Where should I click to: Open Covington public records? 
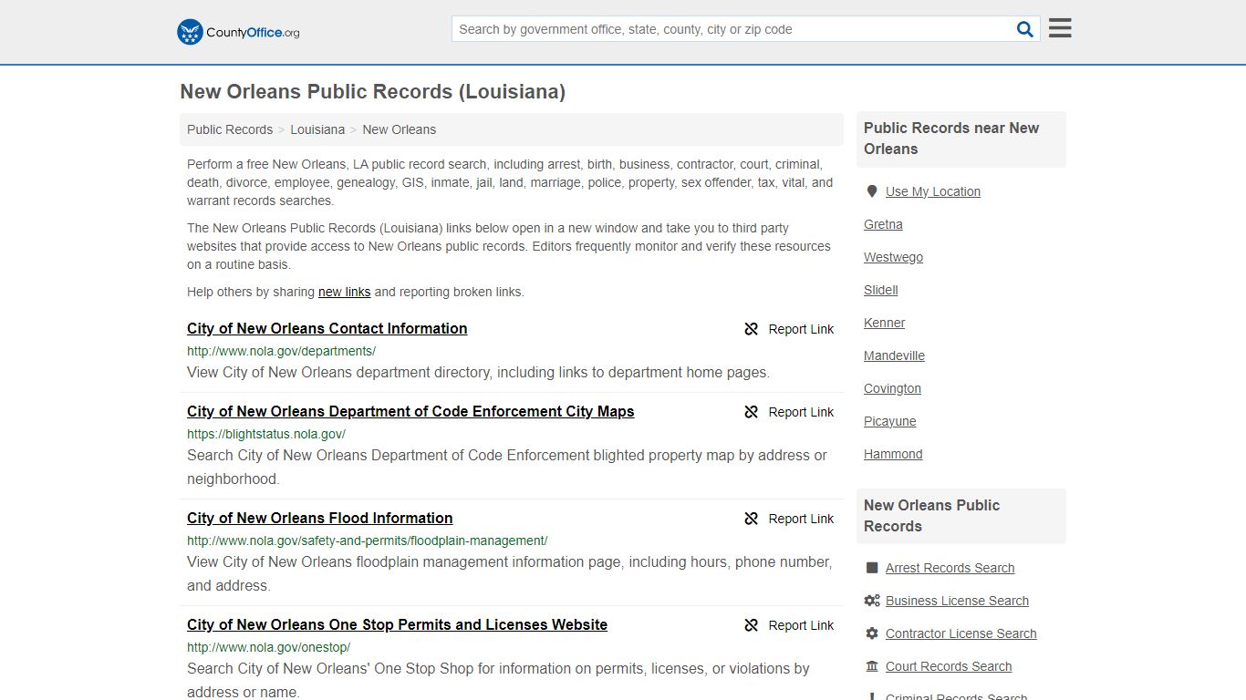click(x=892, y=388)
